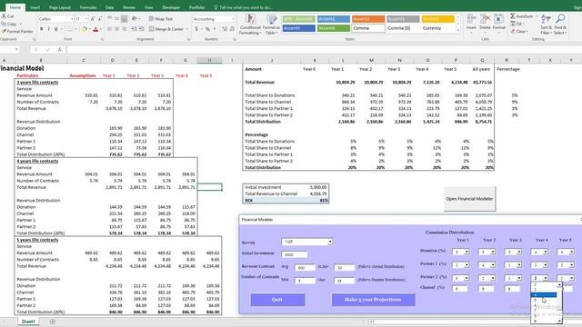Click the AutoSum sigma icon
Screen dimensions: 582x327
[513, 16]
